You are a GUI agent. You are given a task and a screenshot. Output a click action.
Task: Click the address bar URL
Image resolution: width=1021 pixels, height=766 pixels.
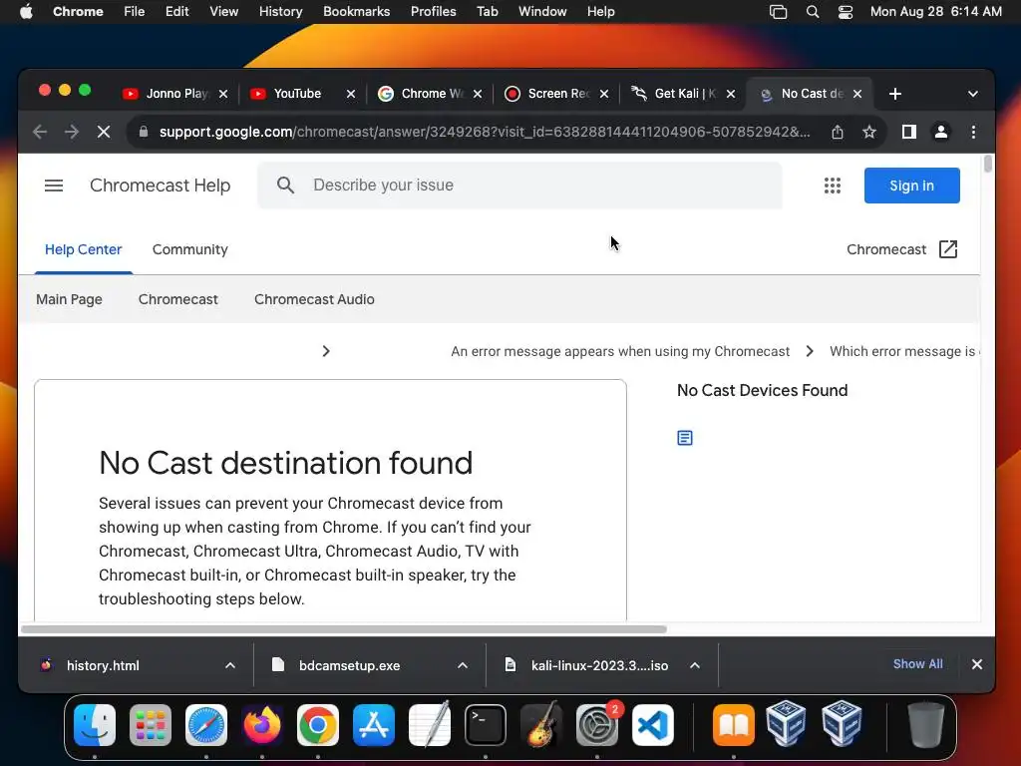click(x=485, y=133)
